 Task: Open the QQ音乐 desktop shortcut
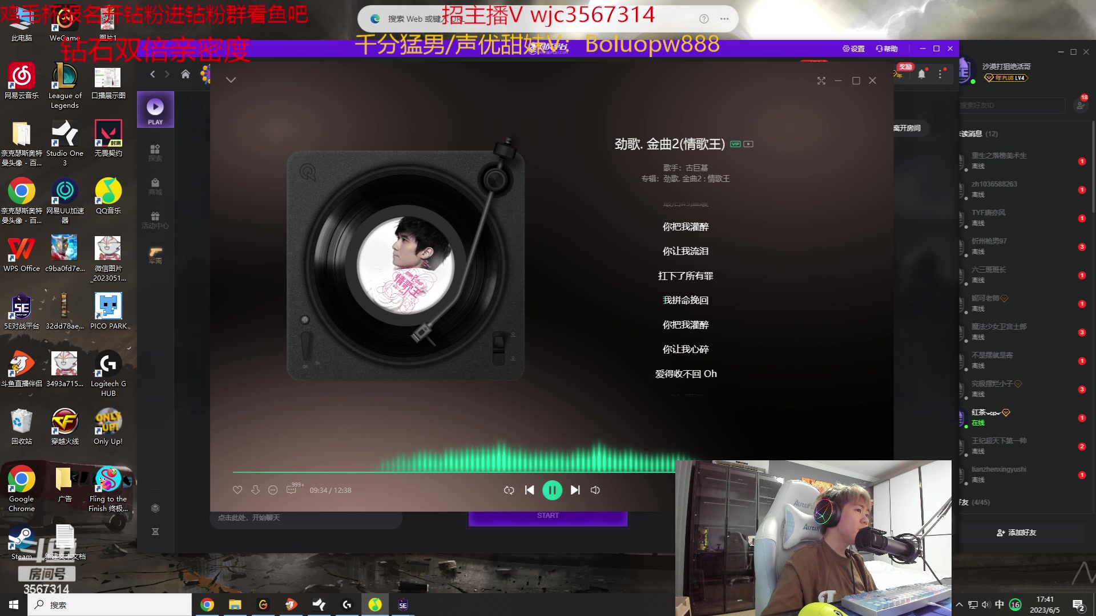(x=108, y=196)
